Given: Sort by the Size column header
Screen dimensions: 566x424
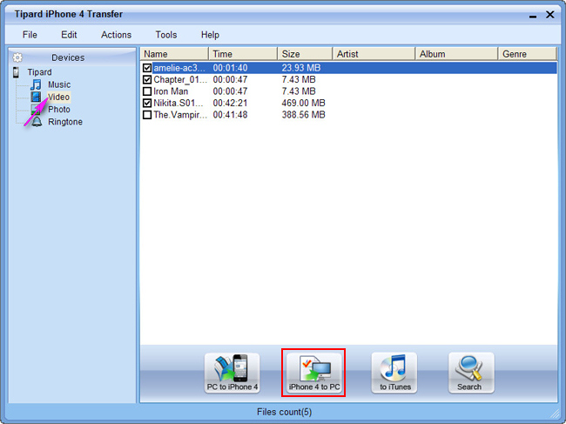Looking at the screenshot, I should pyautogui.click(x=305, y=54).
